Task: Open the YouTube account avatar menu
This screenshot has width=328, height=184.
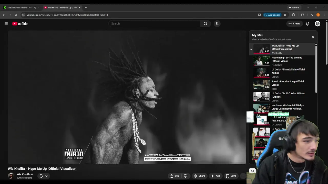Action: point(317,24)
